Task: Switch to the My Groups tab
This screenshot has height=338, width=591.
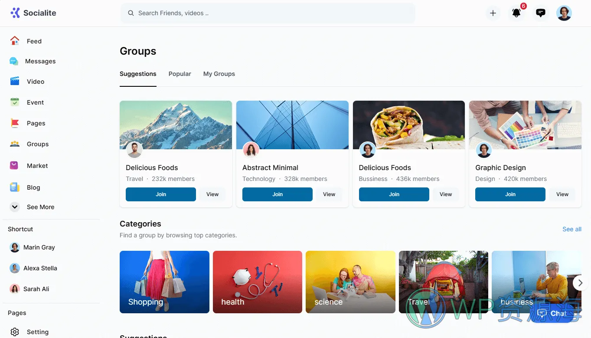Action: pos(219,74)
